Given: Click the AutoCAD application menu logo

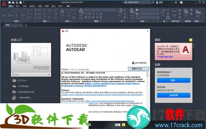Looking at the screenshot, I should tap(4, 4).
